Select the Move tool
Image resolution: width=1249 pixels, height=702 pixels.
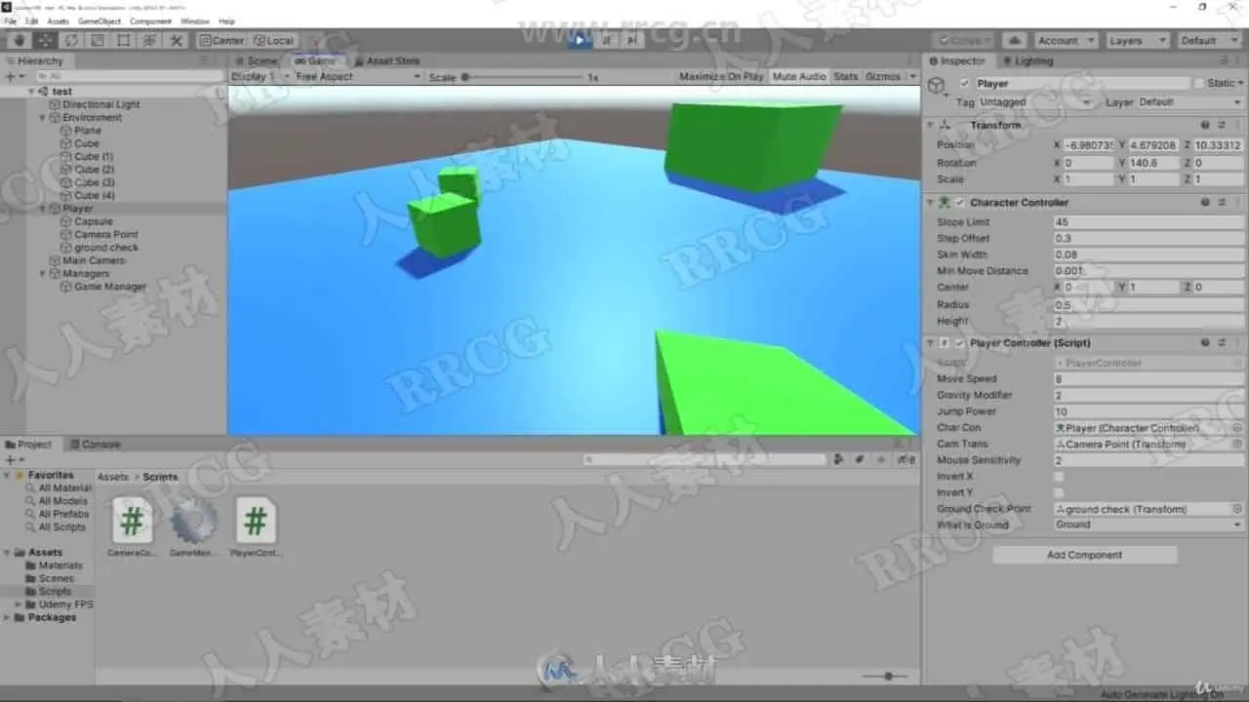[46, 40]
